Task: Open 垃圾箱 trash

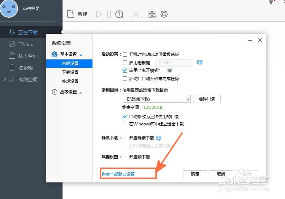Action: coord(26,68)
